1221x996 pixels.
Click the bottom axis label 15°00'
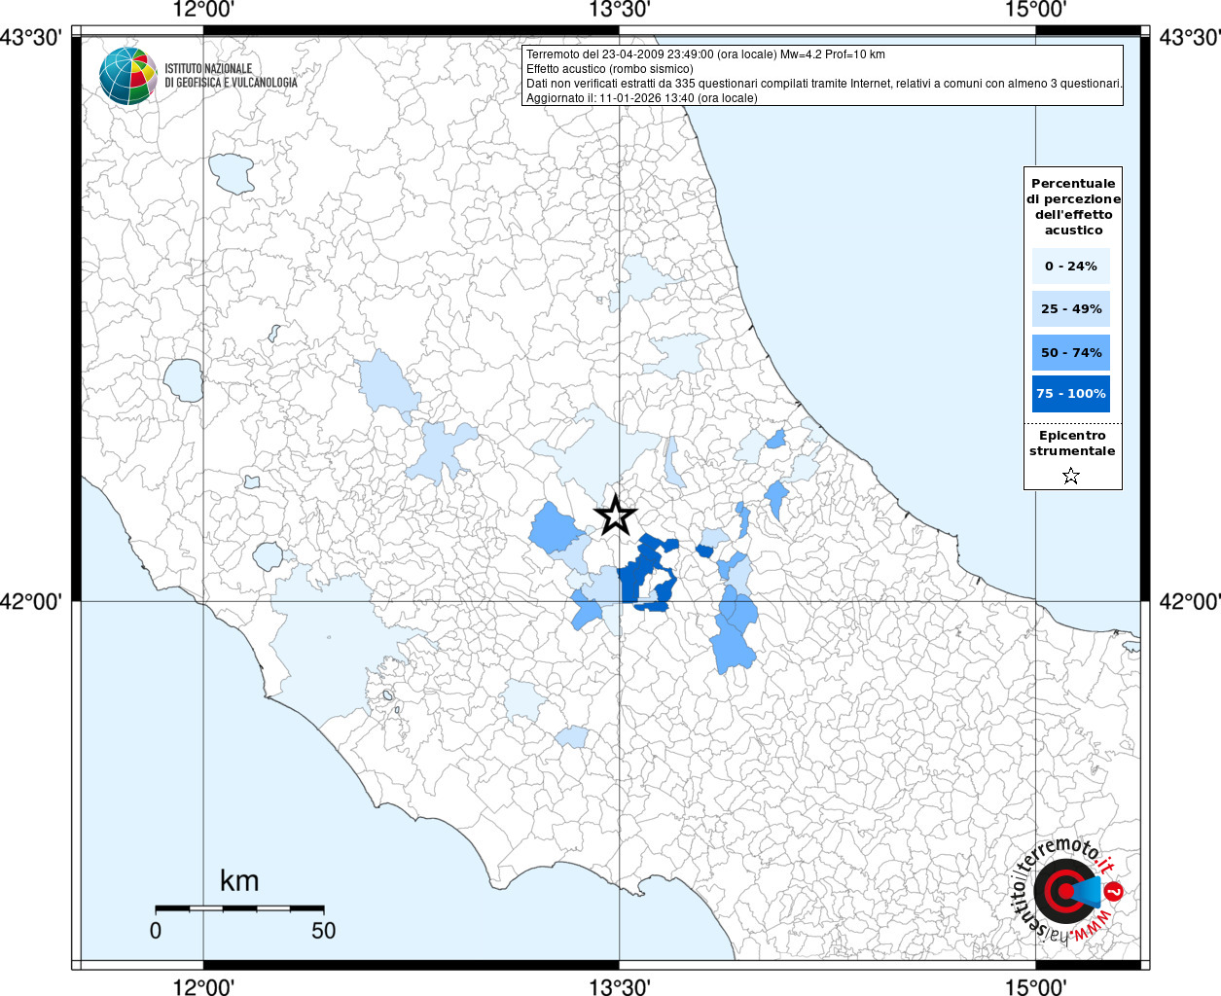click(1036, 986)
